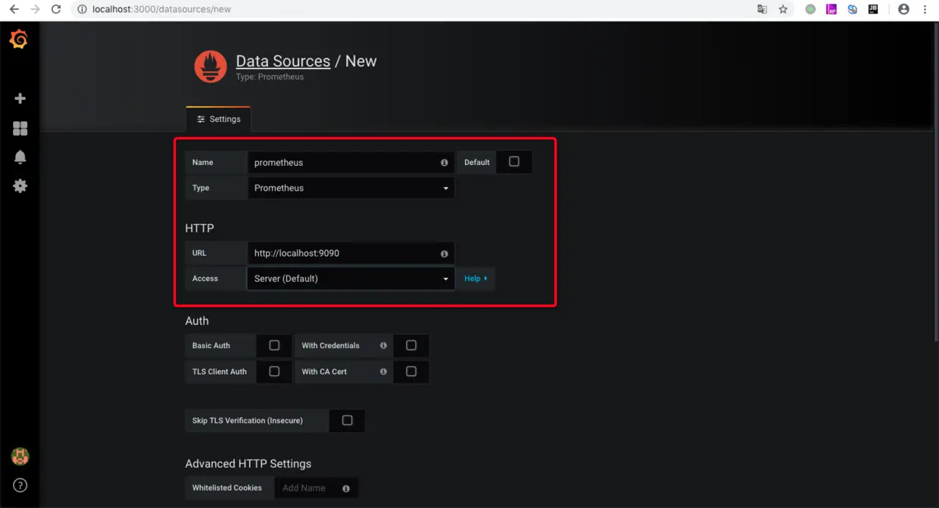The height and width of the screenshot is (508, 939).
Task: Open the Type dropdown showing Prometheus
Action: (351, 188)
